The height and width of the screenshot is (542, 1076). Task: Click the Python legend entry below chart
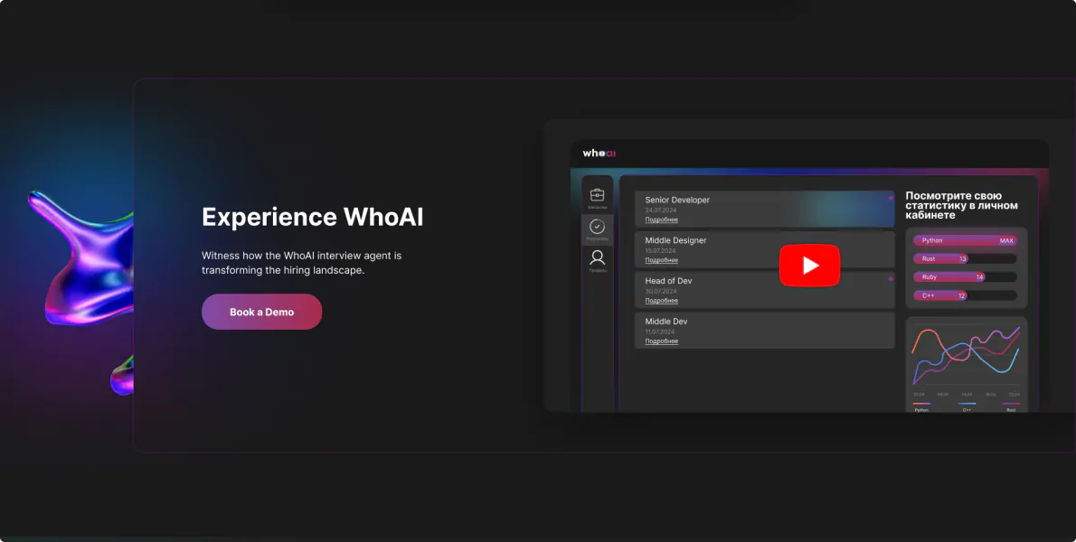[x=921, y=407]
